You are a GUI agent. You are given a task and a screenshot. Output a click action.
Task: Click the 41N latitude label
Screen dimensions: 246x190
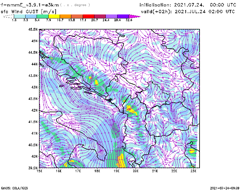pyautogui.click(x=34, y=133)
